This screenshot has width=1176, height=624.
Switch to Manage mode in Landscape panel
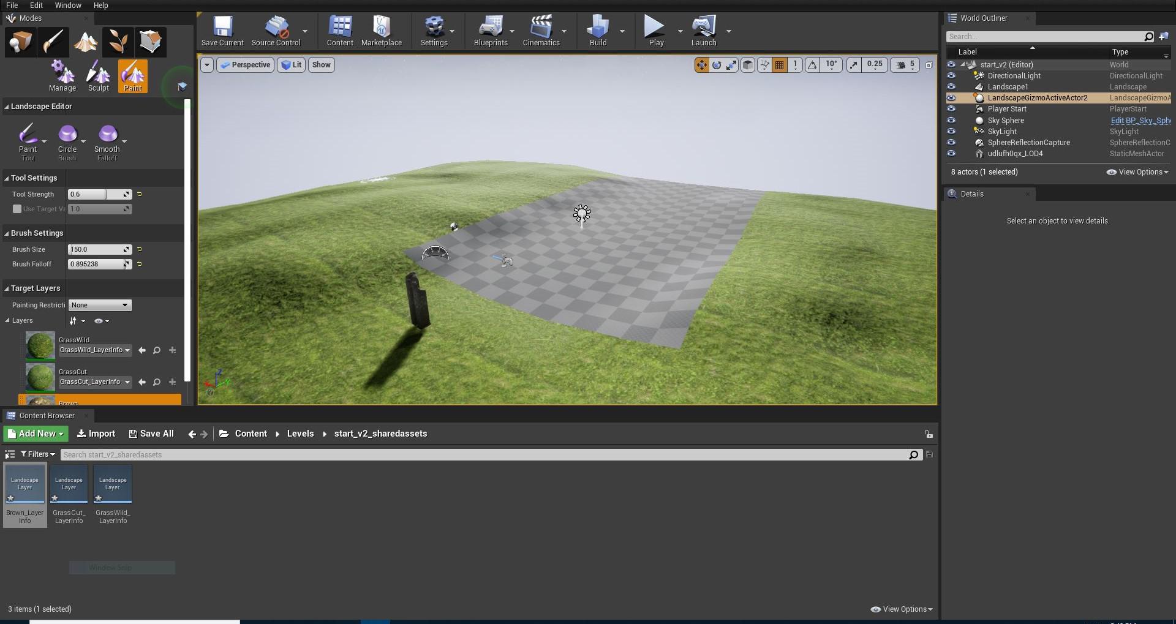pyautogui.click(x=62, y=75)
